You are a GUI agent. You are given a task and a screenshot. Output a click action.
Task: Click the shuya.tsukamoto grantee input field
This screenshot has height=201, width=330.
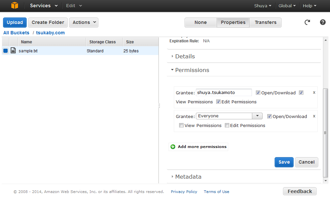point(224,92)
